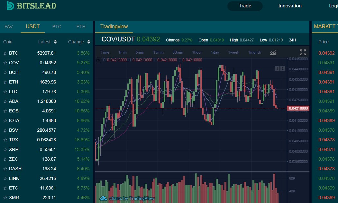338x203 pixels.
Task: Click the 24H label
Action: [x=293, y=40]
